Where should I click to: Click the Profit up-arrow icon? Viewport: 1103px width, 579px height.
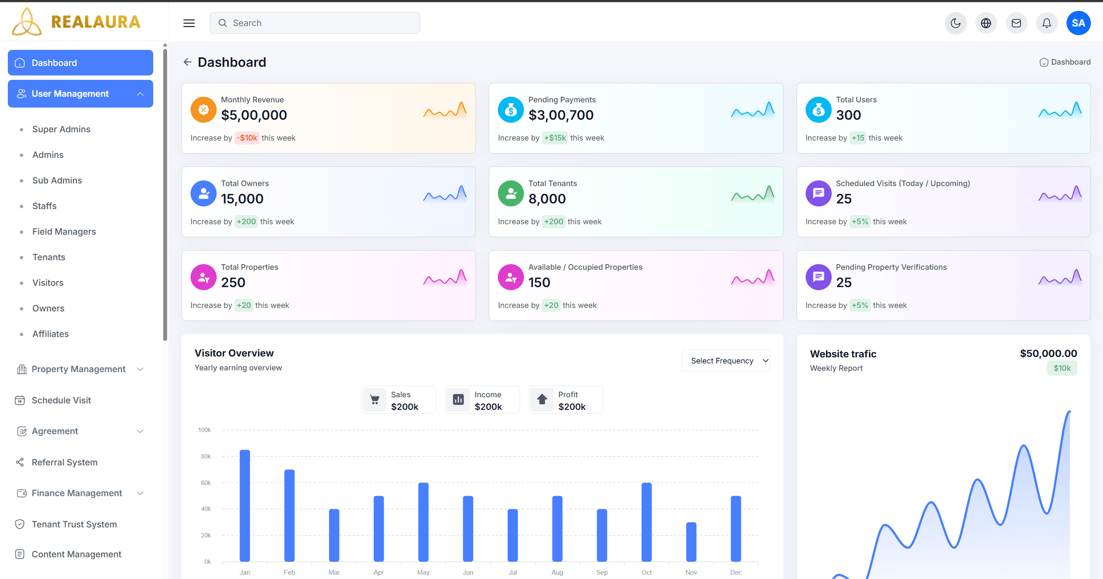click(542, 399)
